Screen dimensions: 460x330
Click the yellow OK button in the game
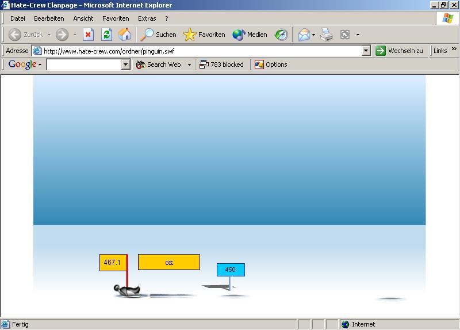click(x=169, y=262)
